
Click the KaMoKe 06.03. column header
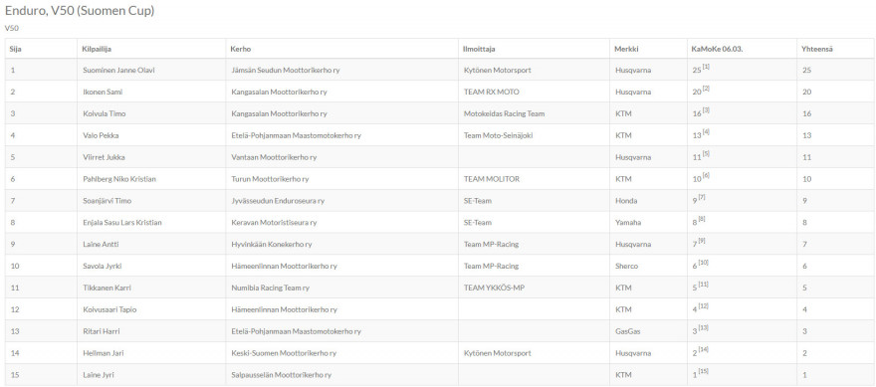pos(742,49)
